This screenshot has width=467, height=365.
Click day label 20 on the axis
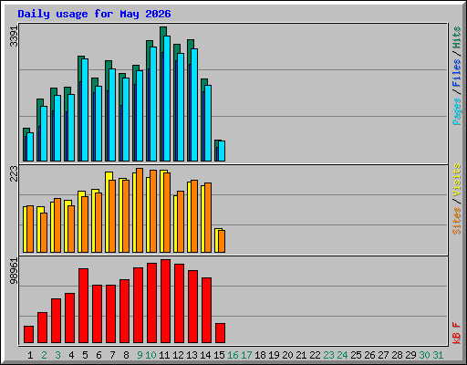point(287,355)
